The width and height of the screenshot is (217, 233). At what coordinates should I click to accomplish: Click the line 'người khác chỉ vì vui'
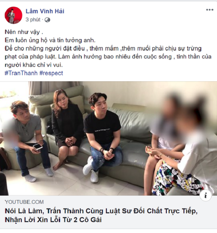click(x=34, y=65)
